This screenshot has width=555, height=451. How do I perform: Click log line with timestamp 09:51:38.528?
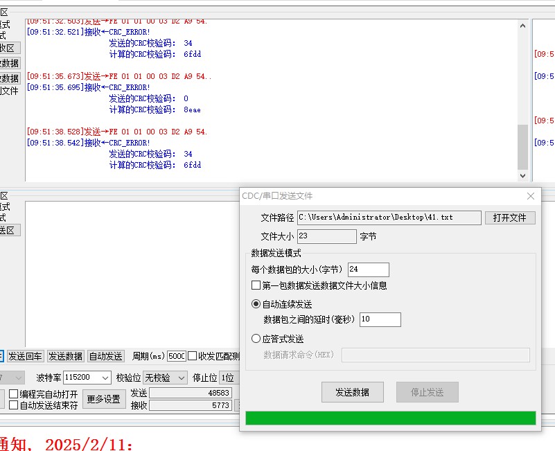tap(117, 132)
